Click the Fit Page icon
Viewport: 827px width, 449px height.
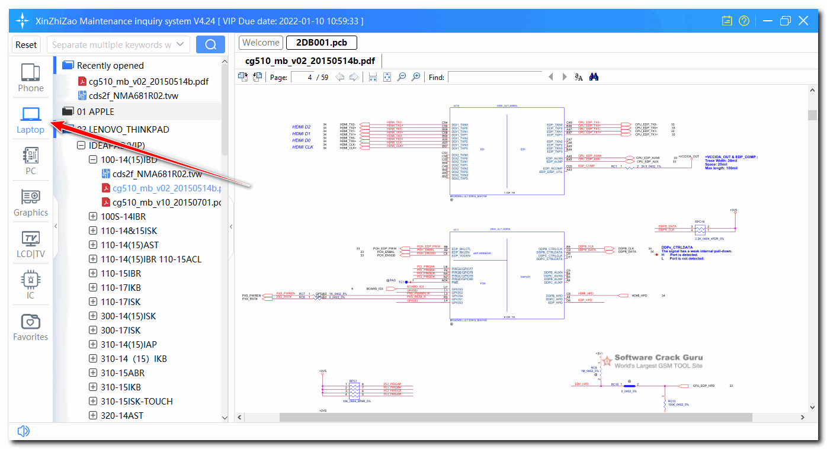point(387,76)
